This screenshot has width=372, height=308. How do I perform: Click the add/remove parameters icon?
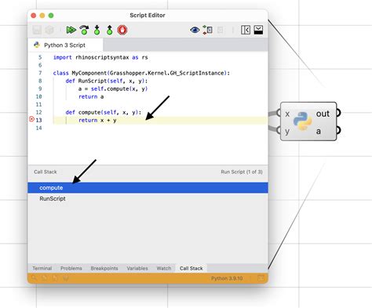coord(207,30)
